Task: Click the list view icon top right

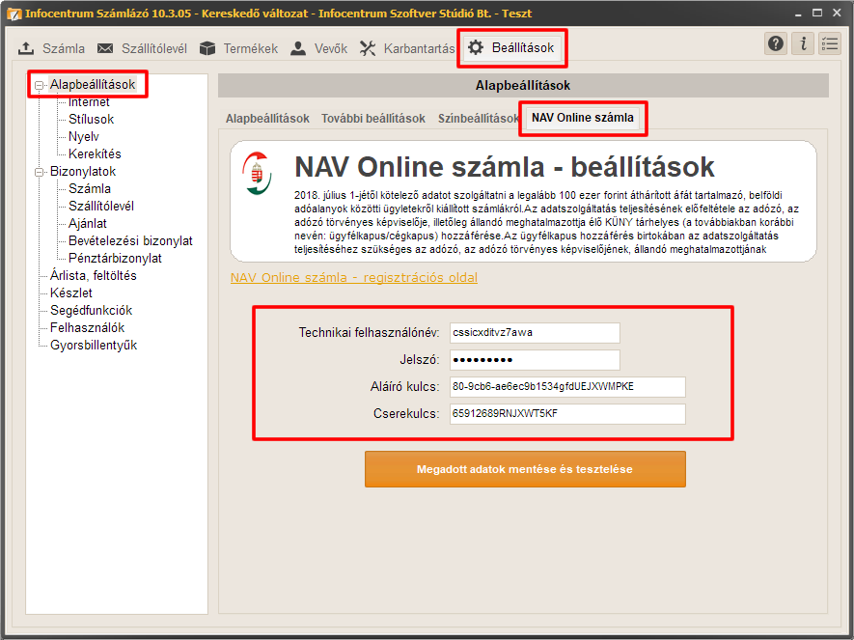Action: pos(830,43)
